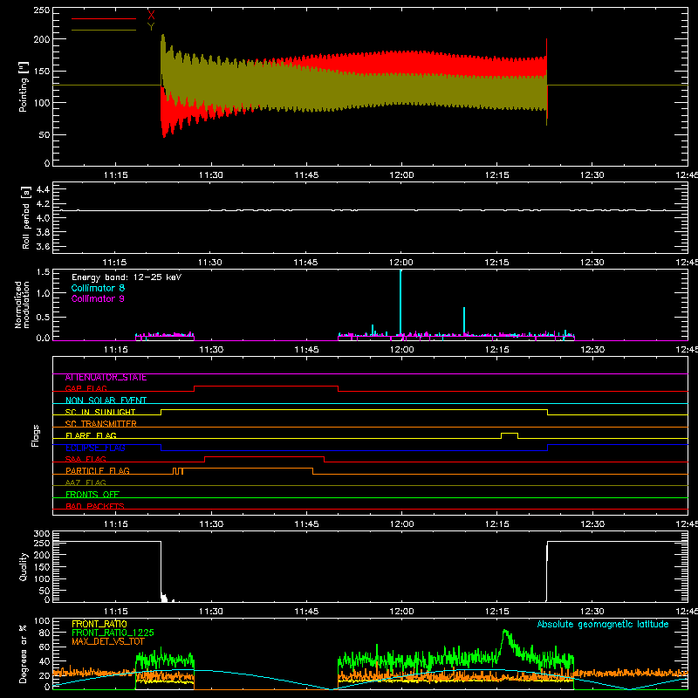The image size is (698, 698).
Task: Click the 'Degrees or %' axis title
Action: coord(24,654)
